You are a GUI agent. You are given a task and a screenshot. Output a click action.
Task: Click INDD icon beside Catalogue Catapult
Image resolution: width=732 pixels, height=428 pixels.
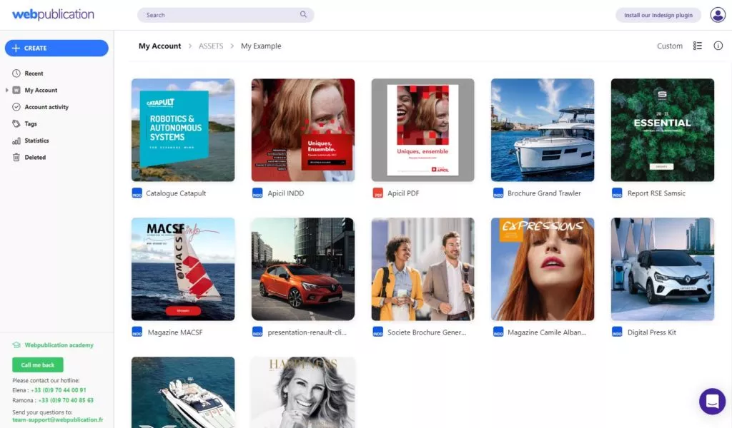[x=137, y=193]
